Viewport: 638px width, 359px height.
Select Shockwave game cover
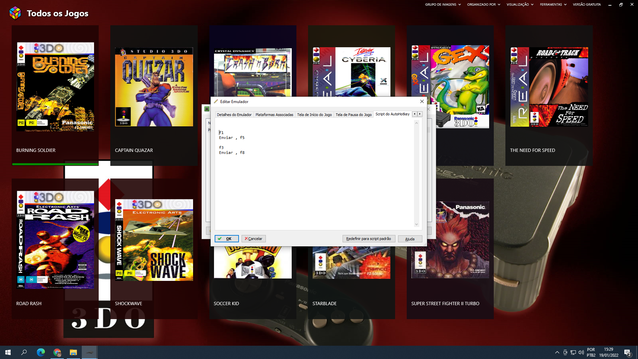click(x=154, y=240)
